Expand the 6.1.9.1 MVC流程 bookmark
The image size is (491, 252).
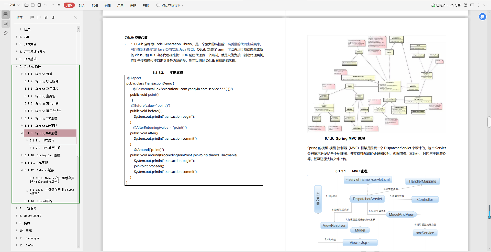click(27, 140)
